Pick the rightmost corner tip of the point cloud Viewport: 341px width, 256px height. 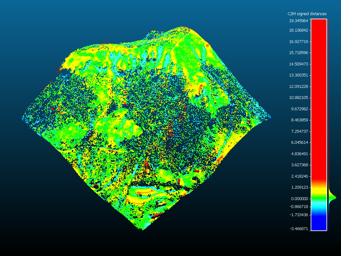tap(270, 117)
